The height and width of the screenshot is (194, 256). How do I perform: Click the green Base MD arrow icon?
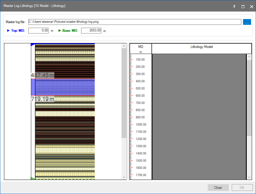(60, 31)
